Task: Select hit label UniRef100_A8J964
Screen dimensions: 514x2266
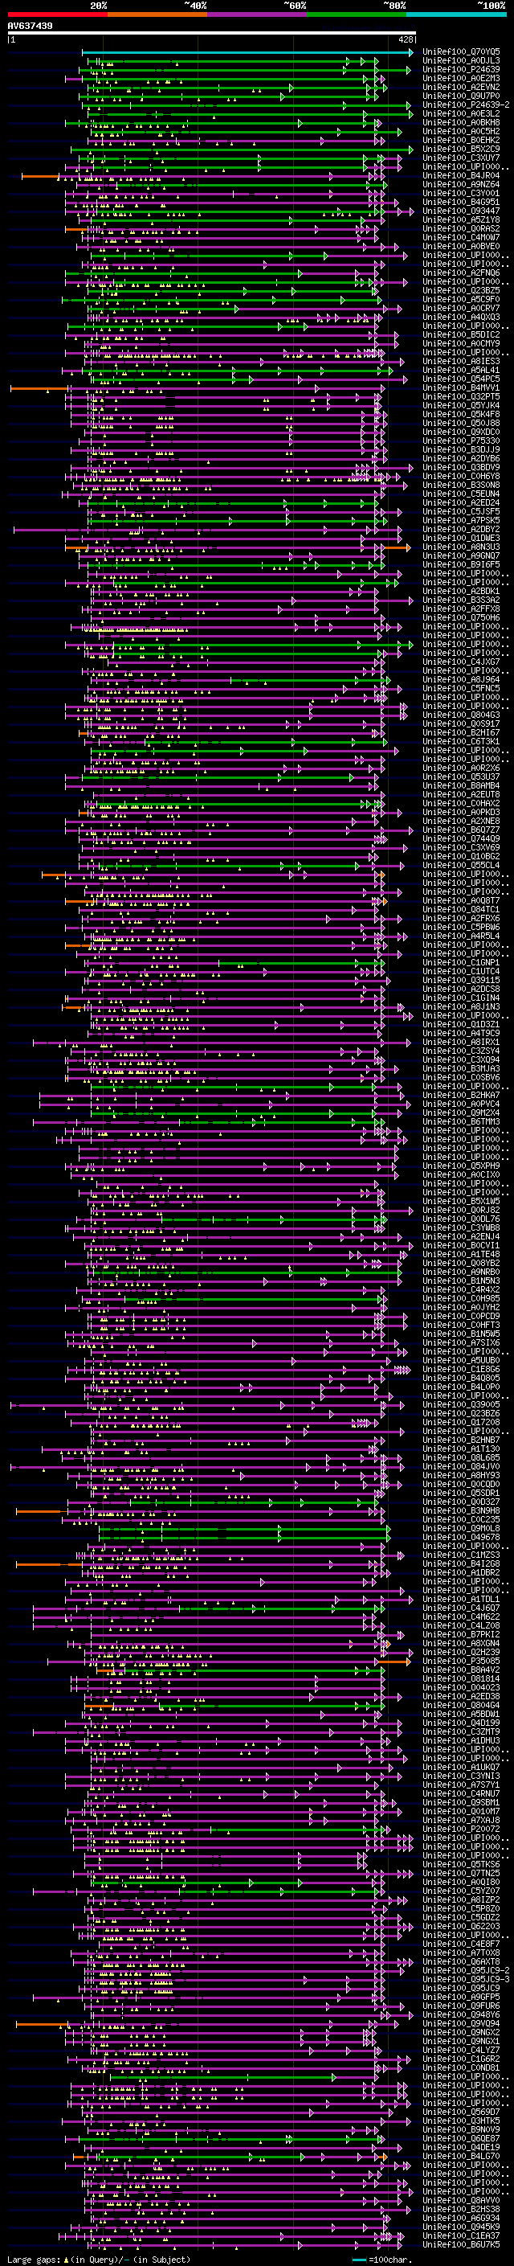Action: click(461, 679)
